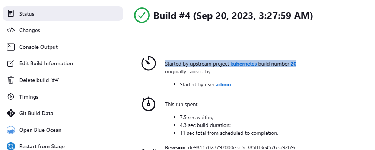Go to the Changes page
The width and height of the screenshot is (375, 150).
(x=30, y=30)
